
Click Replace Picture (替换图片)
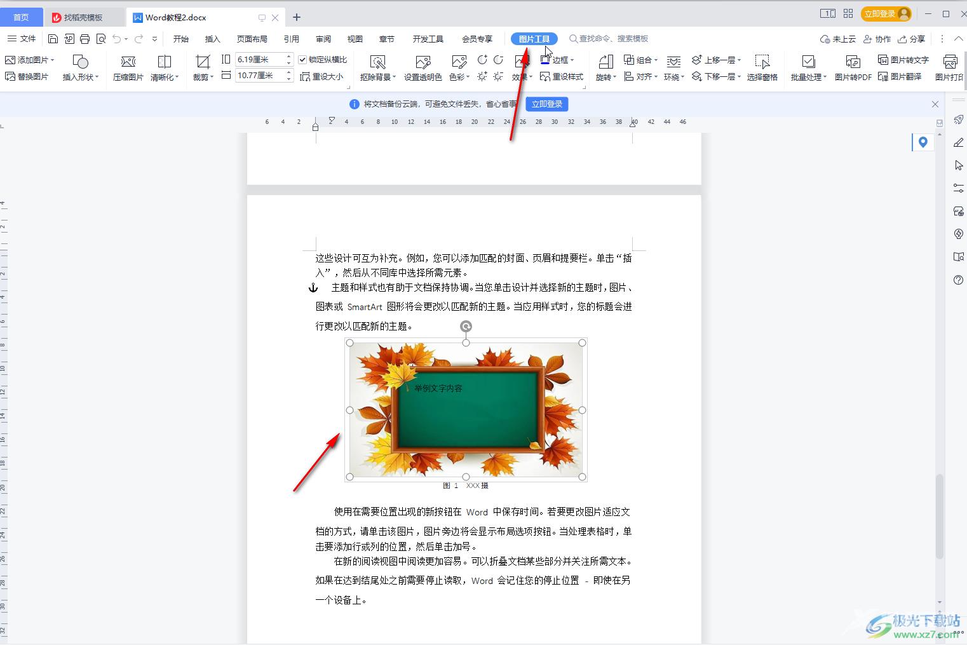click(x=27, y=76)
